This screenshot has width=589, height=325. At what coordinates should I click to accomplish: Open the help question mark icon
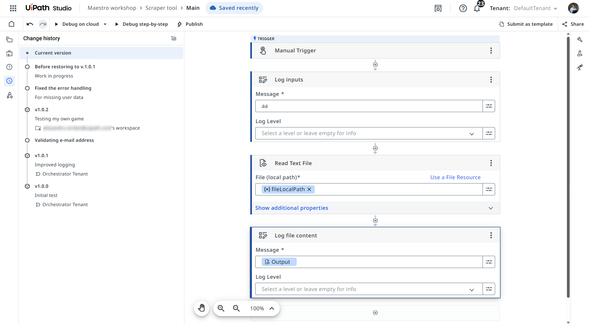click(463, 8)
